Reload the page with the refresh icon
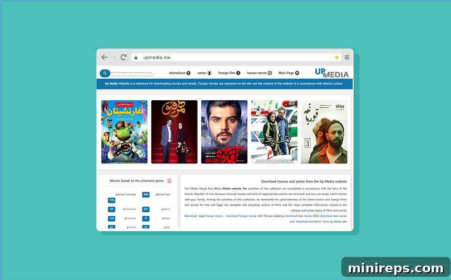Screen dimensions: 451x280 click(x=124, y=57)
